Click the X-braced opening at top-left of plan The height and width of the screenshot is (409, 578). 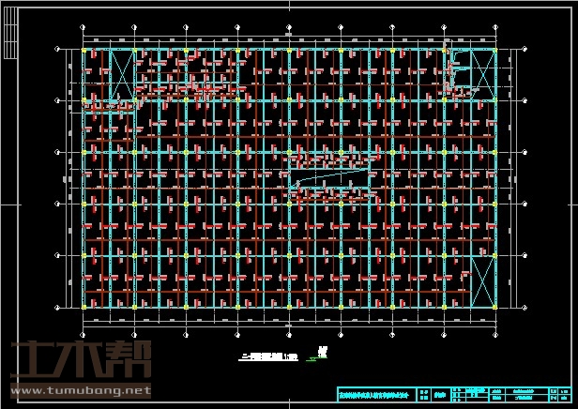(123, 74)
